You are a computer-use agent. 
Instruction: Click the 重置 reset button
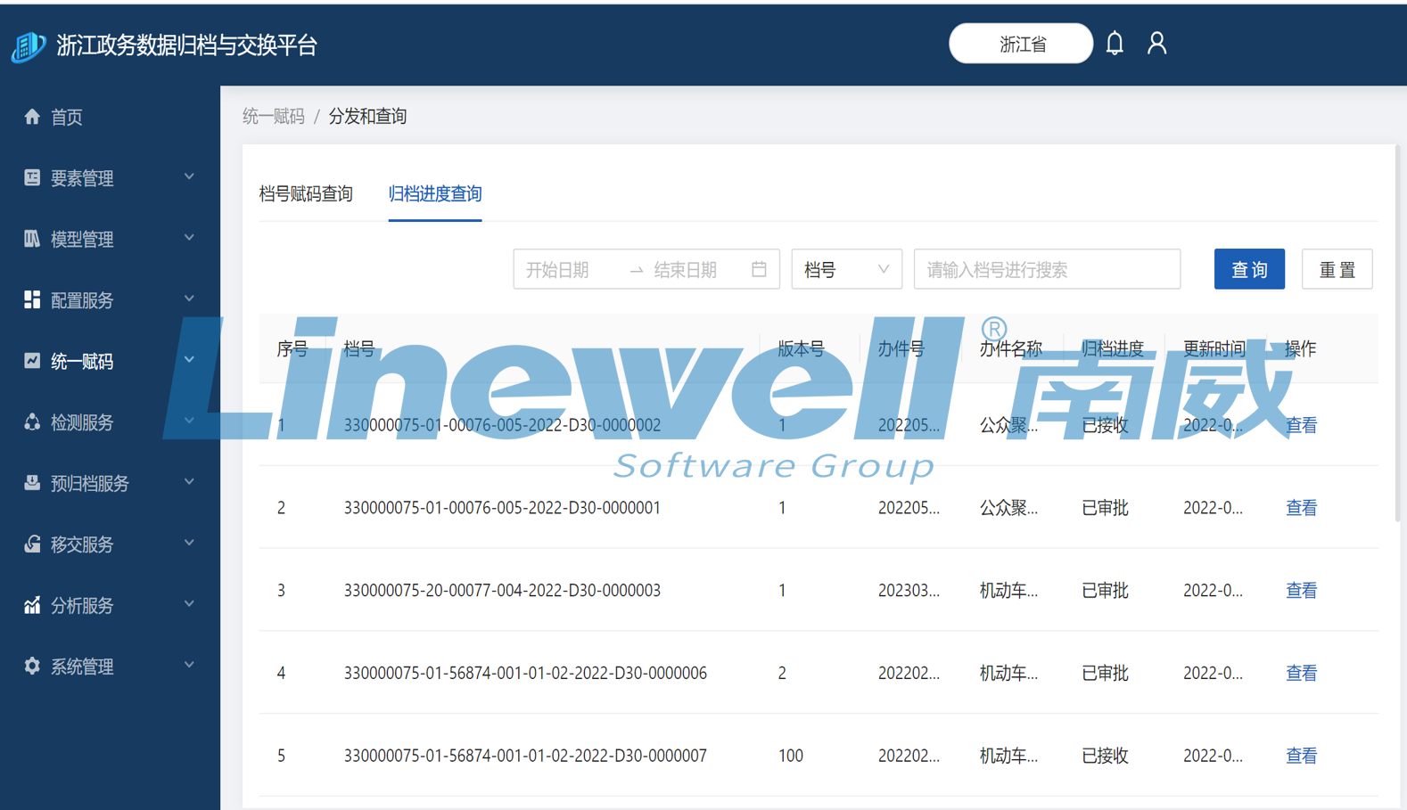[x=1337, y=269]
